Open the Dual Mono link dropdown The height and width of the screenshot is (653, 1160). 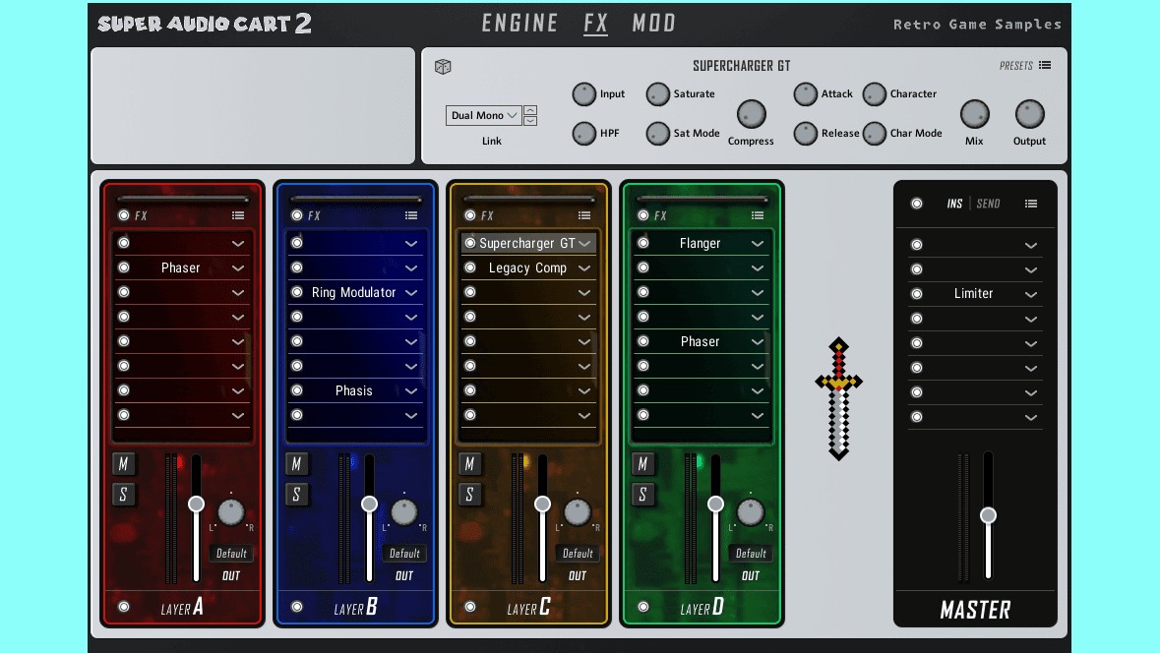[483, 115]
